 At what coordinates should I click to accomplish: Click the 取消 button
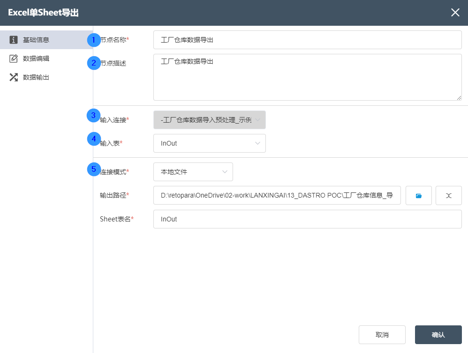(x=382, y=335)
